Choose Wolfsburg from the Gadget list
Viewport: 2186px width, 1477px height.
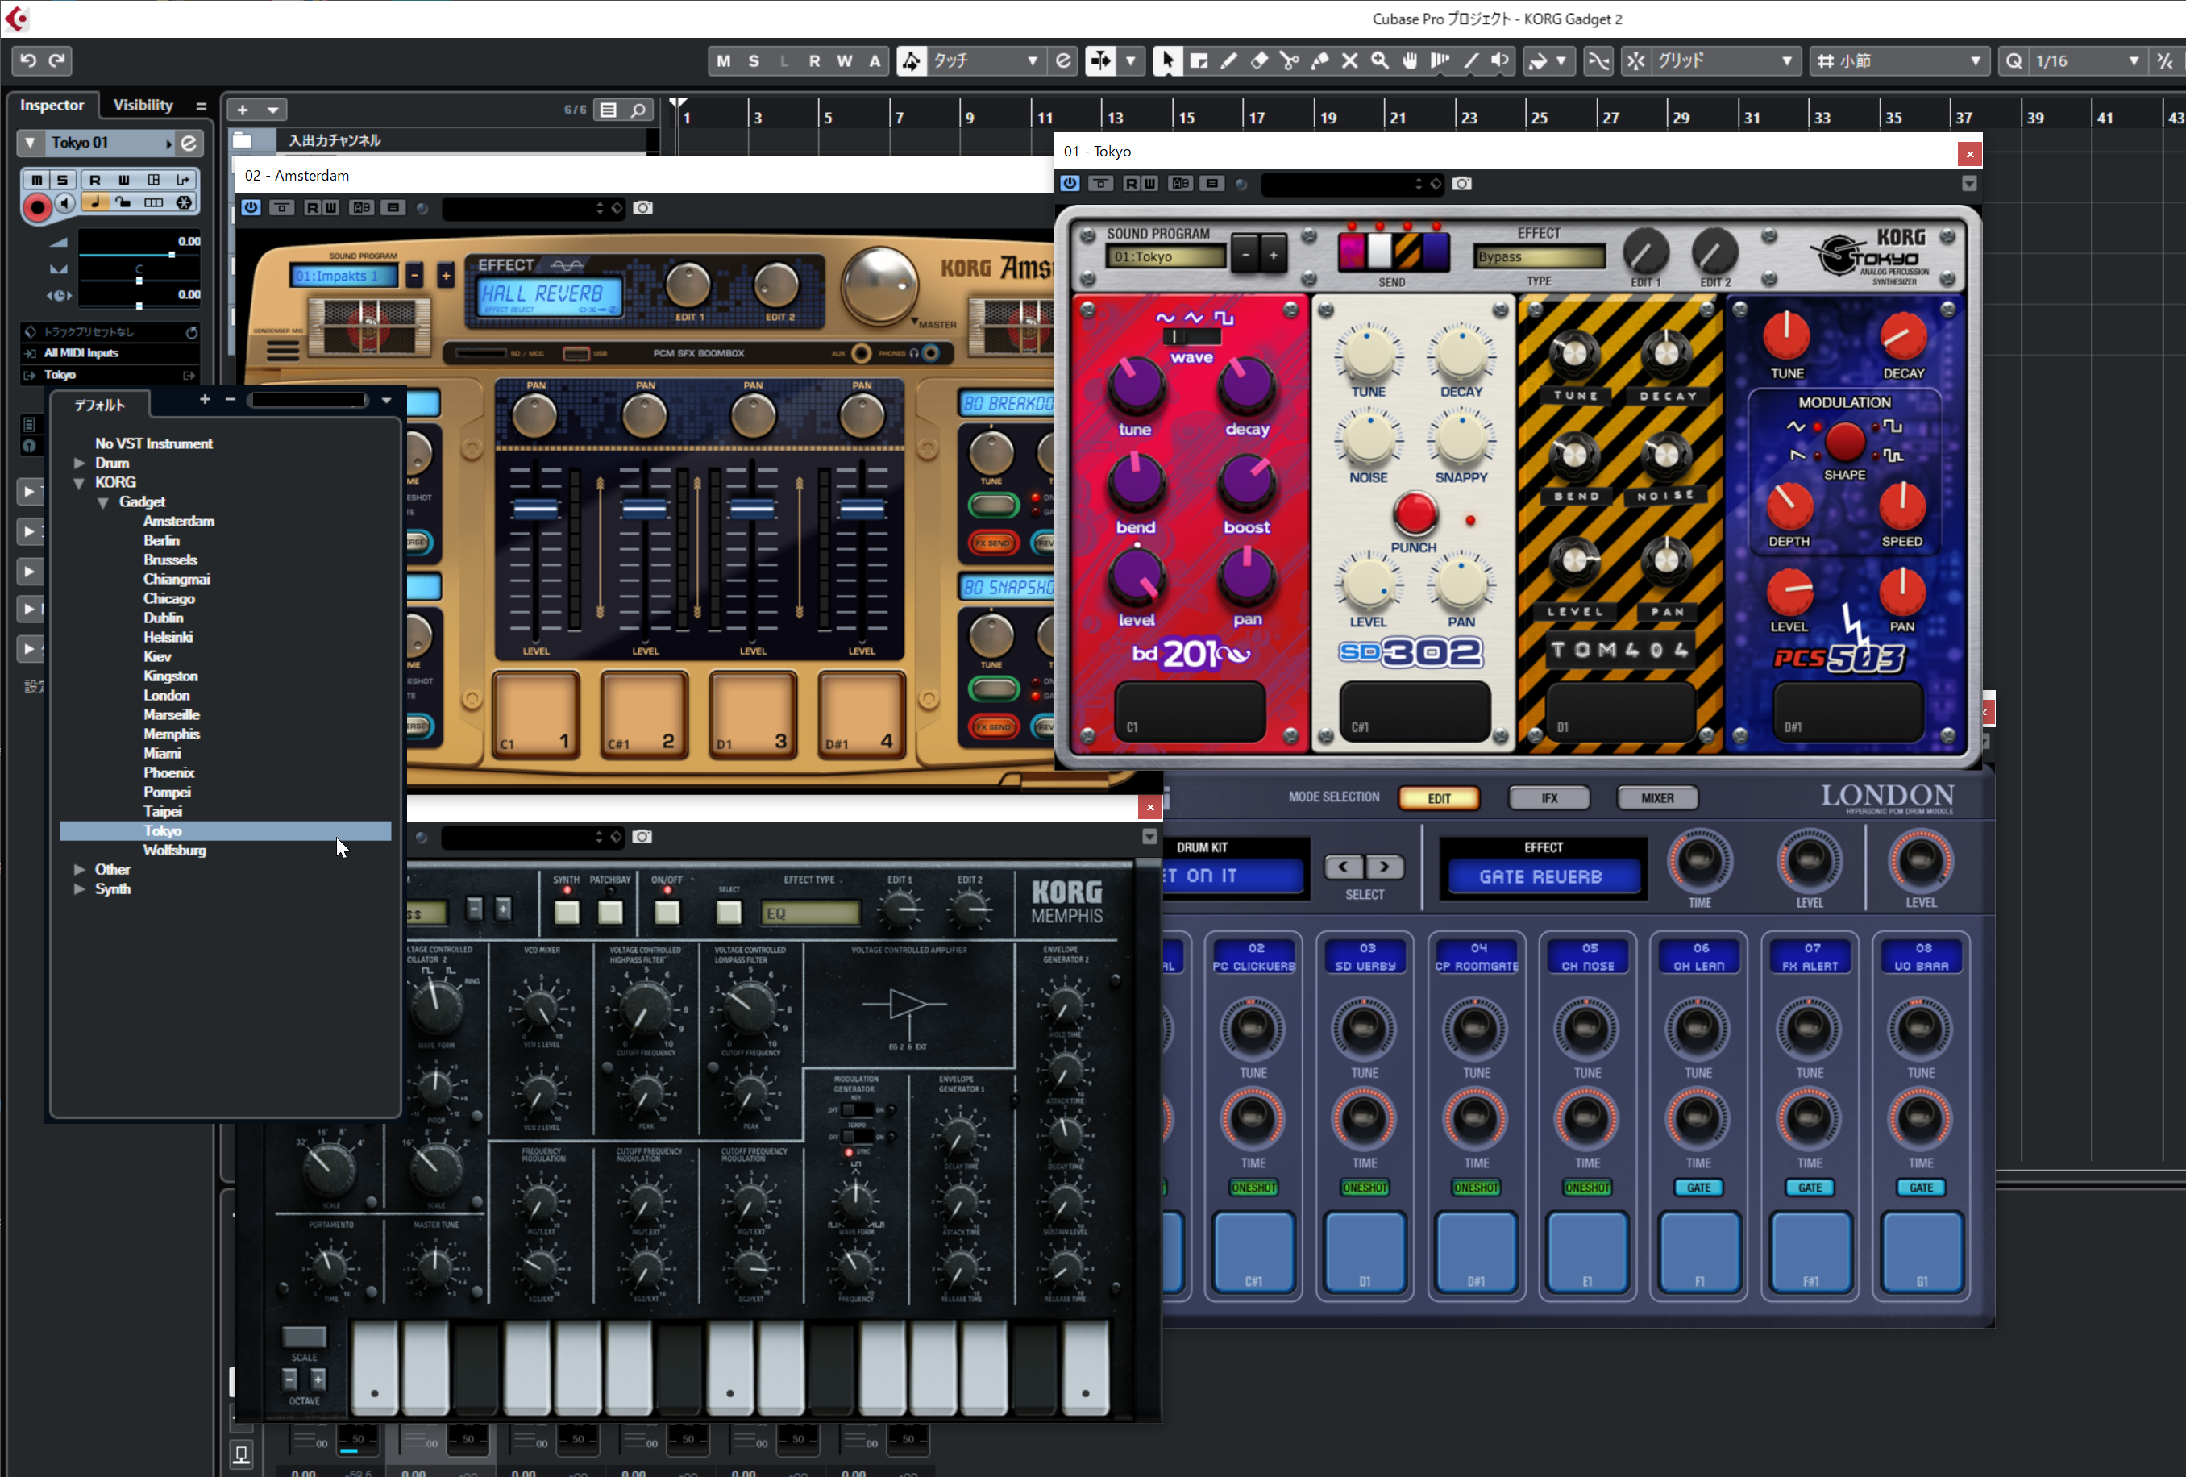pyautogui.click(x=175, y=851)
